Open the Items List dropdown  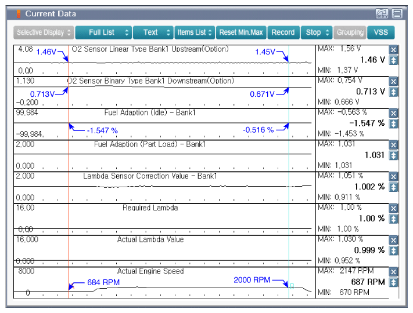195,32
